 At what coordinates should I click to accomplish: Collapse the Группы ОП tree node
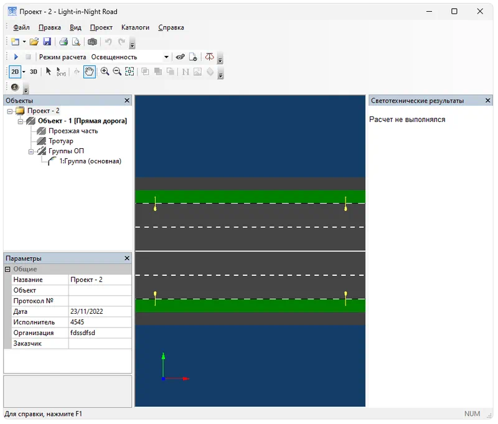coord(31,152)
